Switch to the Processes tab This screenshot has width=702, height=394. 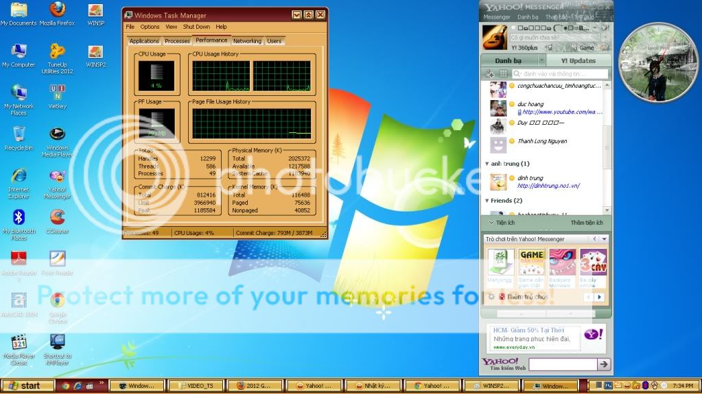coord(177,41)
